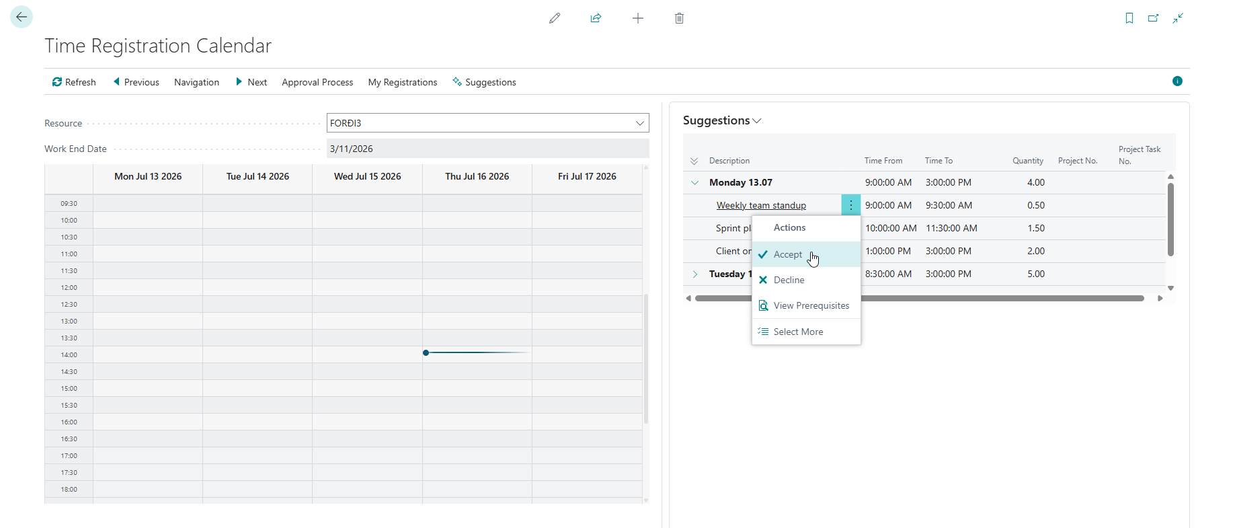Choose Accept in the Actions menu
Viewport: 1235px width, 528px height.
[806, 254]
